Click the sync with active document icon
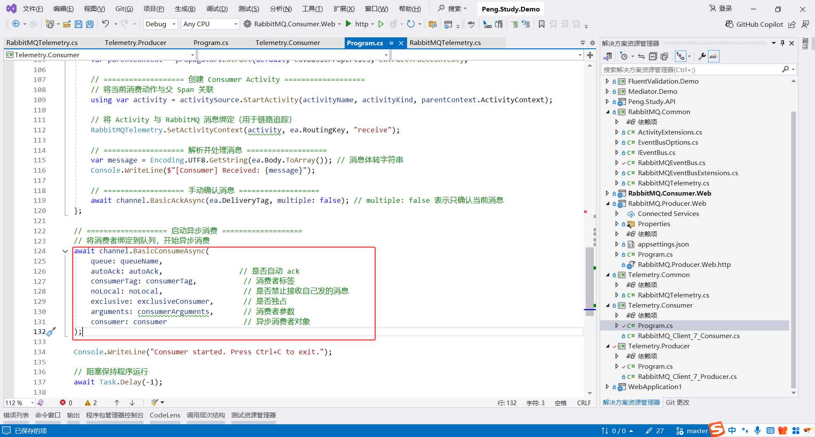The width and height of the screenshot is (815, 437). 641,56
